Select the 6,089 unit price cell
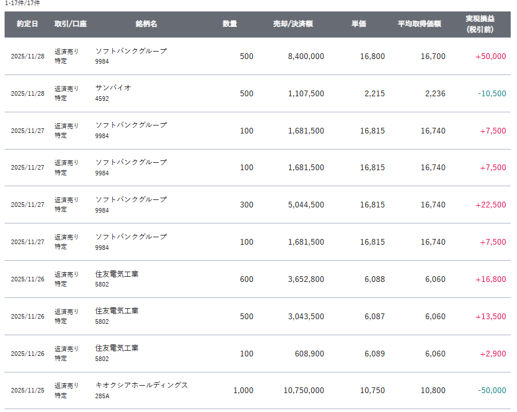The height and width of the screenshot is (412, 517). (374, 354)
